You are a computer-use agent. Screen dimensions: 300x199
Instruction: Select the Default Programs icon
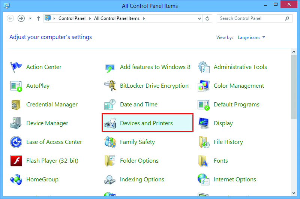pos(204,105)
